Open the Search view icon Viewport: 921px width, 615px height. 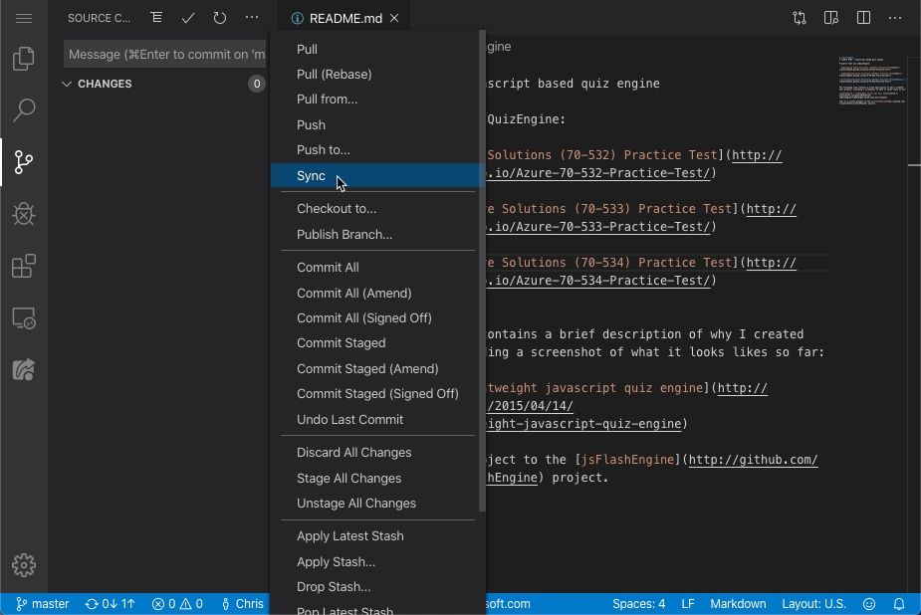[x=24, y=109]
